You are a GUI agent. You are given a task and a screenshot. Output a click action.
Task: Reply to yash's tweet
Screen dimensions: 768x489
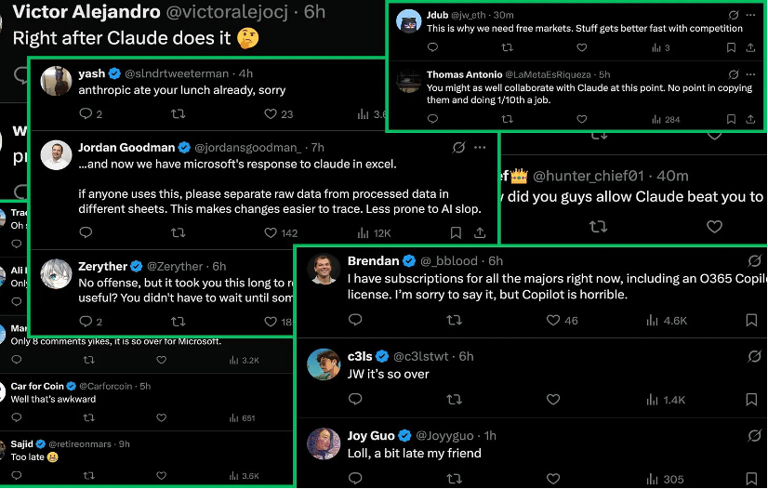pos(86,113)
